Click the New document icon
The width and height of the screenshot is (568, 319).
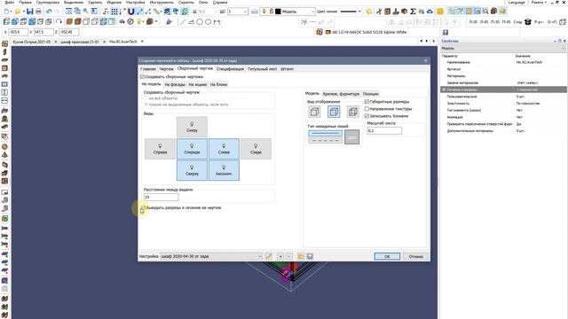pyautogui.click(x=6, y=12)
